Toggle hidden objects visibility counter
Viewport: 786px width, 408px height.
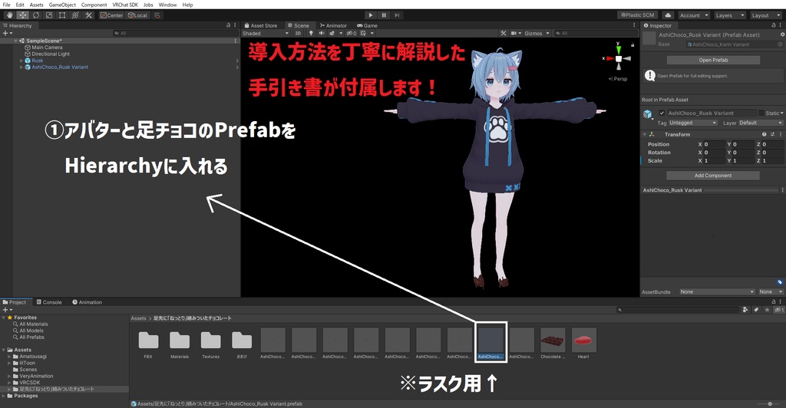(x=352, y=33)
